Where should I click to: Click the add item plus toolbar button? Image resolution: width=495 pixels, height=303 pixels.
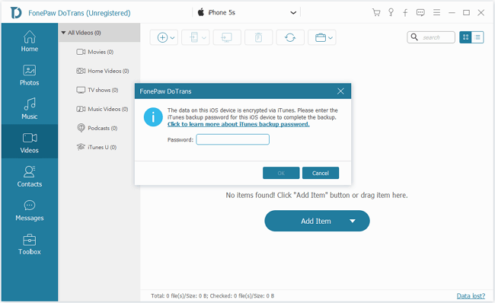[x=164, y=37]
